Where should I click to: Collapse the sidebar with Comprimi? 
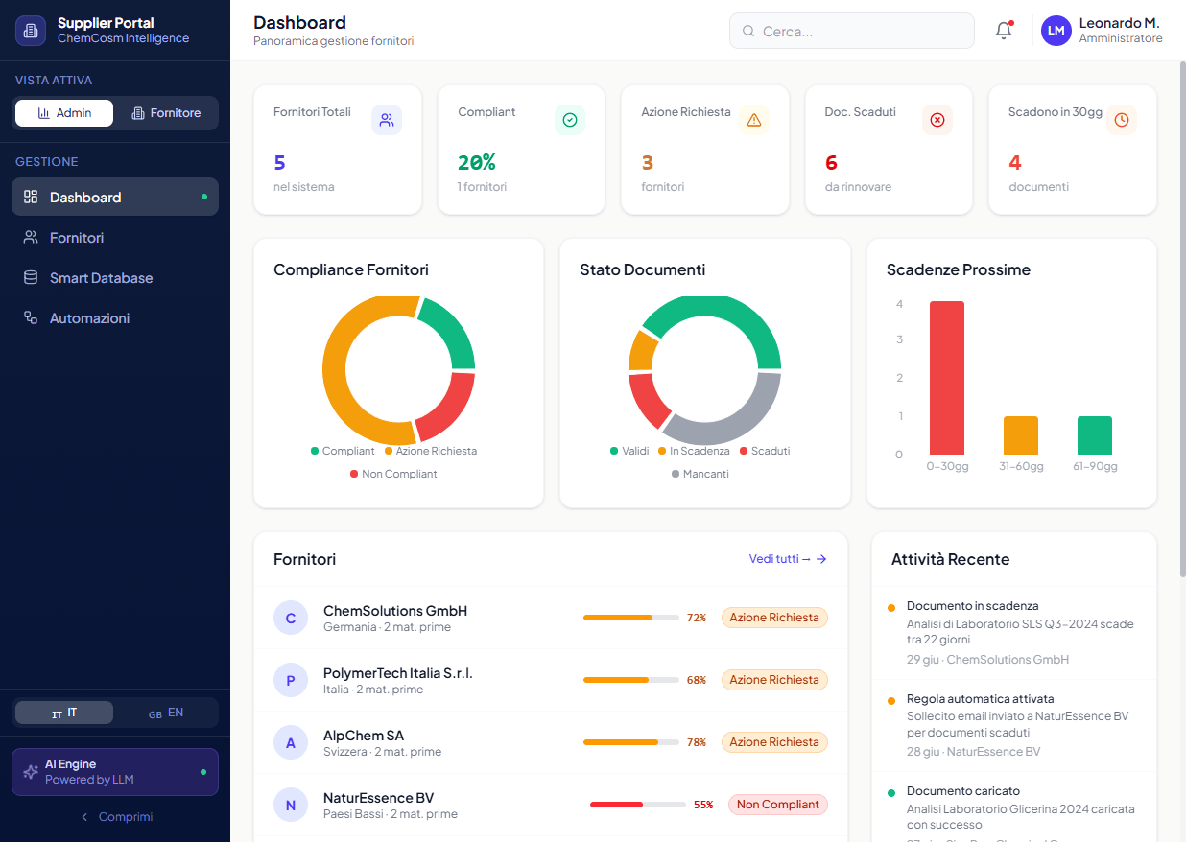[x=115, y=817]
